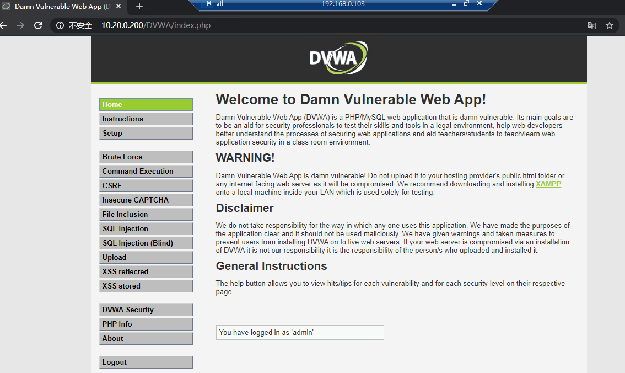
Task: Open SQL Injection (Blind) module
Action: pos(146,243)
